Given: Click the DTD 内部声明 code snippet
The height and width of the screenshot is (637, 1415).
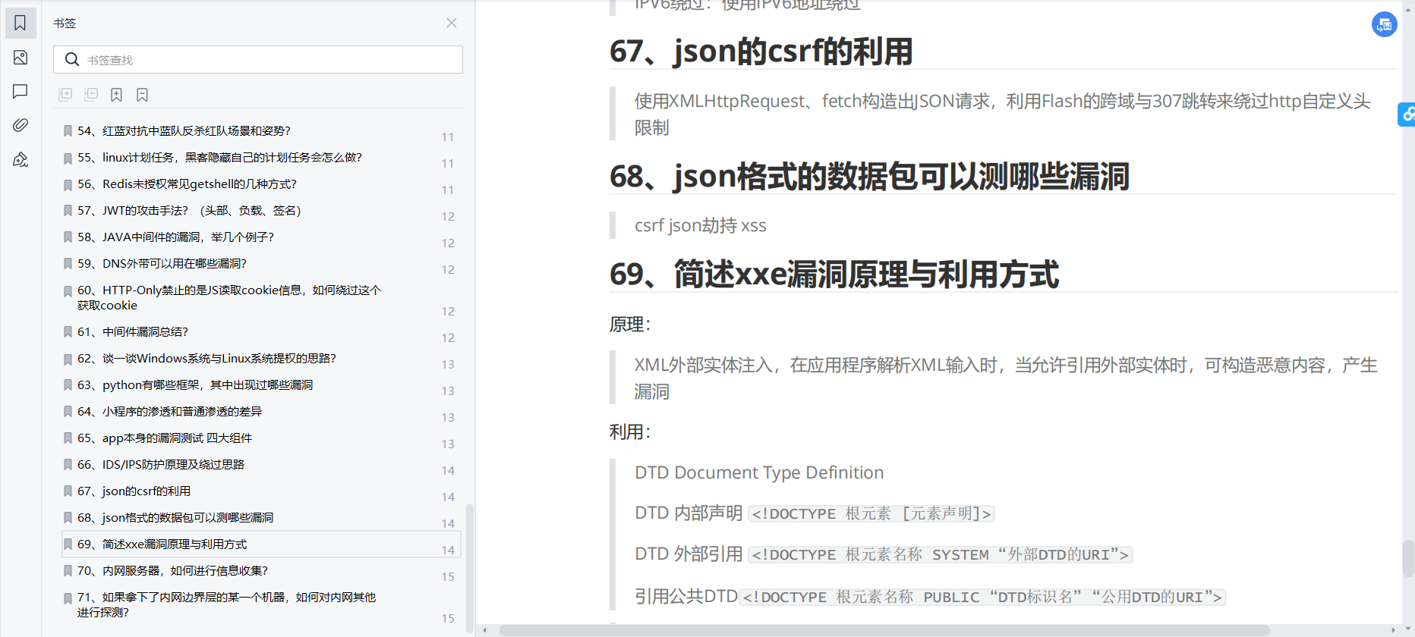Looking at the screenshot, I should click(x=871, y=513).
